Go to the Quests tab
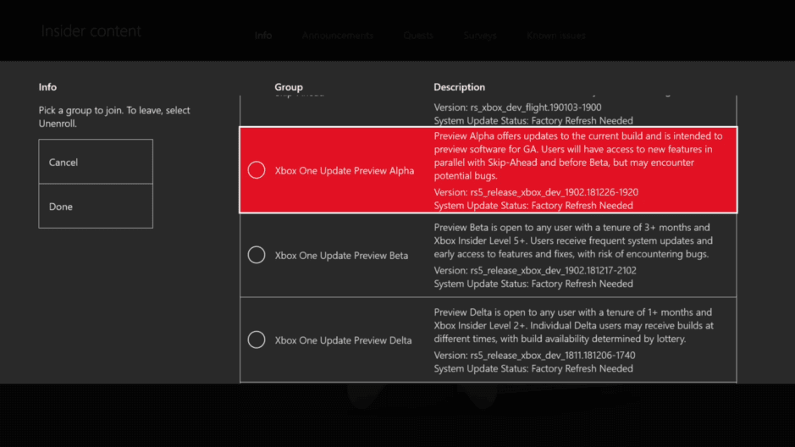 click(418, 36)
